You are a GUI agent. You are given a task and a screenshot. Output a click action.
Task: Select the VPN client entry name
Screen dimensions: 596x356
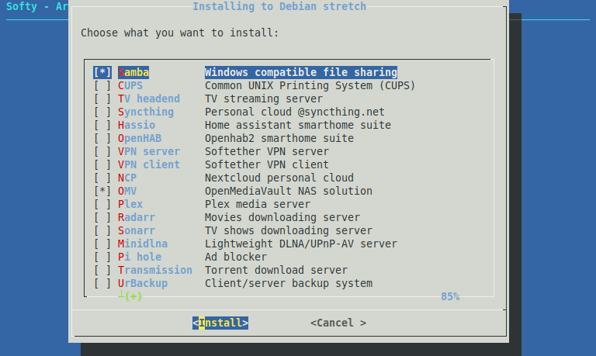point(149,164)
